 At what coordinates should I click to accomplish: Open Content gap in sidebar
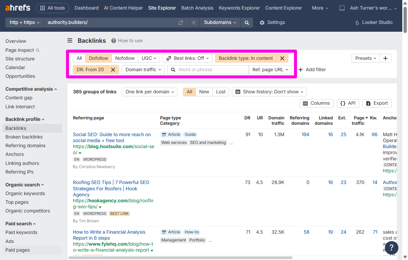[19, 98]
